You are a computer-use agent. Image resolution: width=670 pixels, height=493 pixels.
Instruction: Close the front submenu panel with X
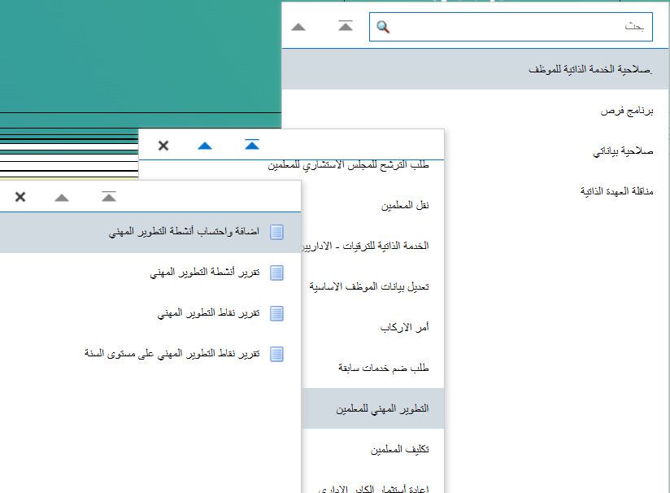point(20,197)
